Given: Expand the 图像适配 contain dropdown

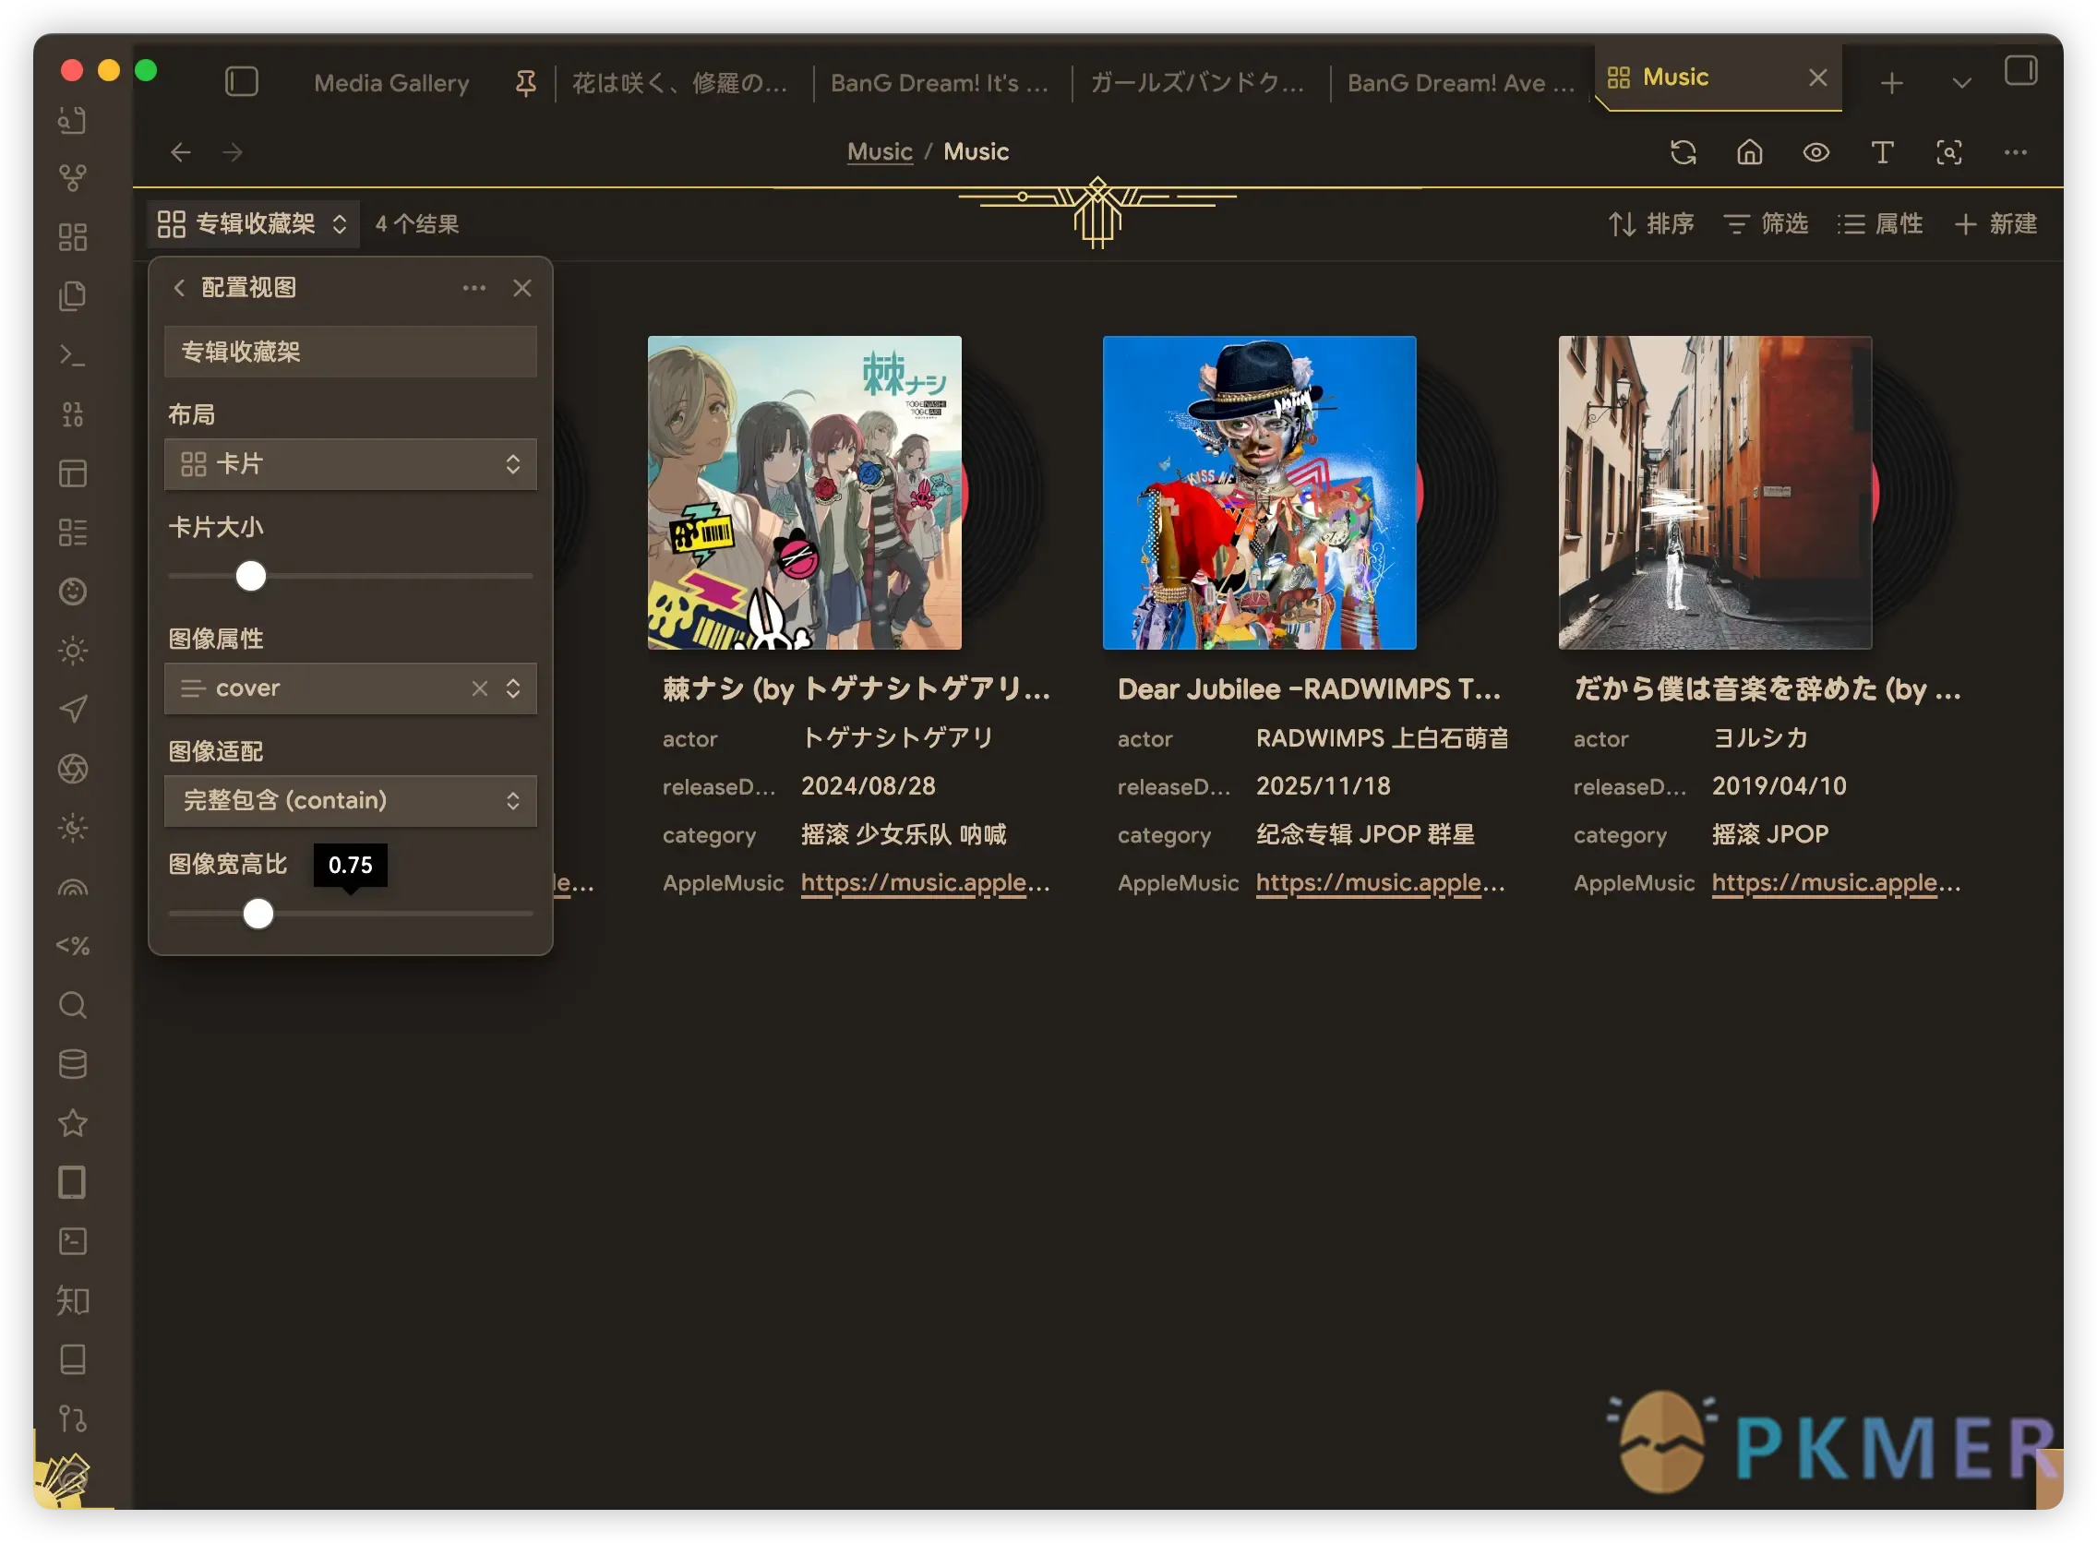Looking at the screenshot, I should point(351,800).
